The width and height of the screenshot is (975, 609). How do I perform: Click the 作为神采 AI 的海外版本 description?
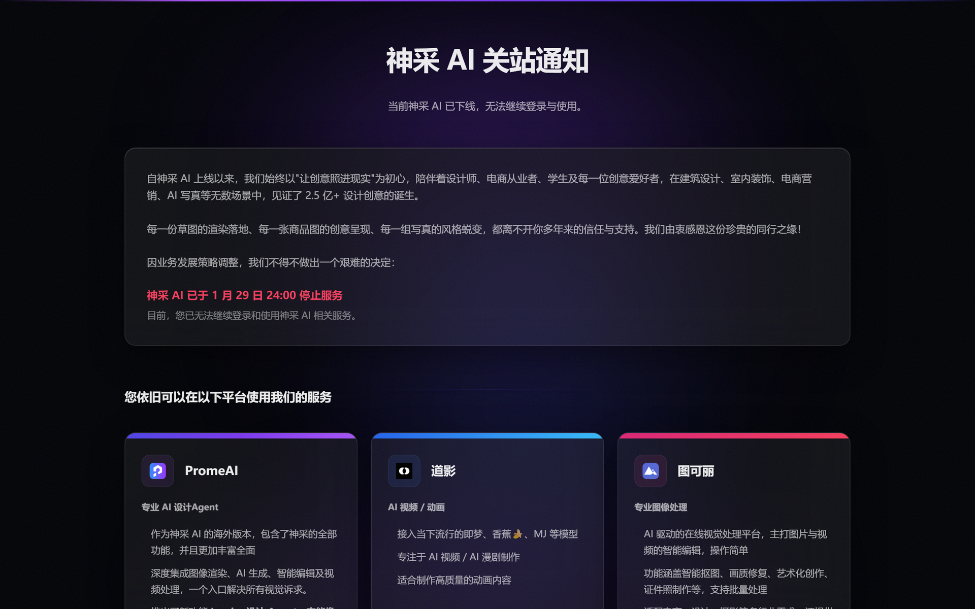244,542
